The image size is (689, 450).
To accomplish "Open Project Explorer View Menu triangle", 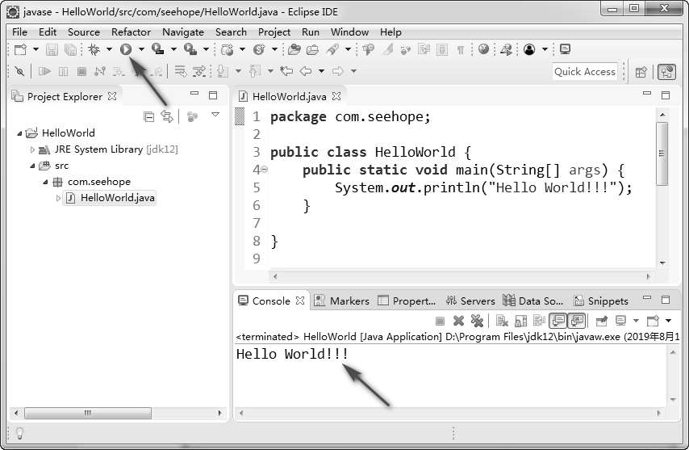I will 215,115.
